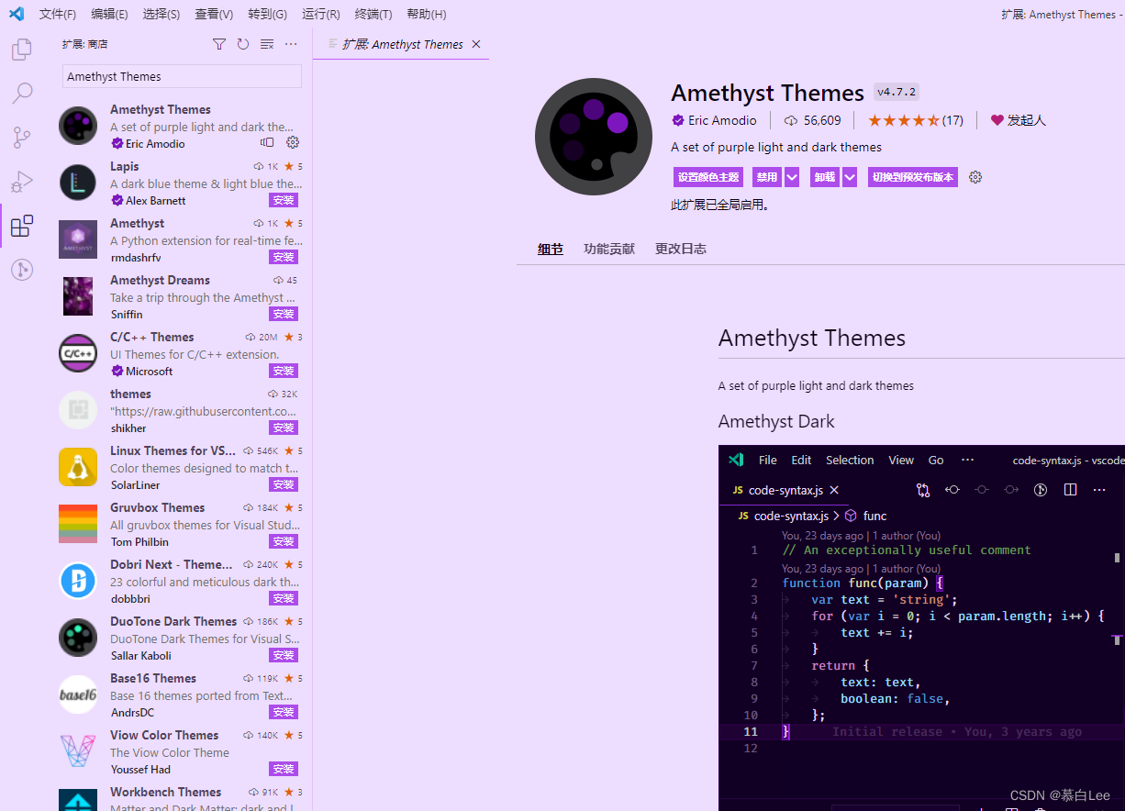Install the Base16 Themes extension
This screenshot has width=1125, height=811.
pyautogui.click(x=284, y=712)
